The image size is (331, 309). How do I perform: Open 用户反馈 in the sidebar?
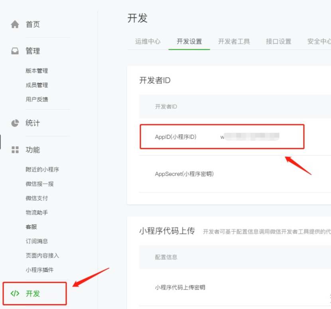click(37, 100)
